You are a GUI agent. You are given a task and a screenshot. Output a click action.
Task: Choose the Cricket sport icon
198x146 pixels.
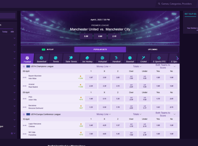point(143,59)
